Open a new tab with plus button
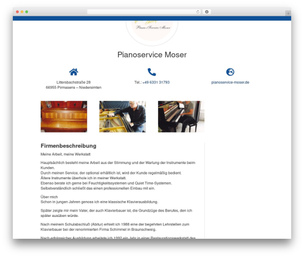Screen dimensions: 304x257 (x=288, y=13)
